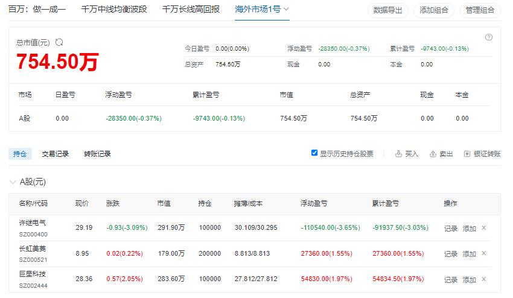
Task: Open the help question-mark icon
Action: pyautogui.click(x=488, y=37)
